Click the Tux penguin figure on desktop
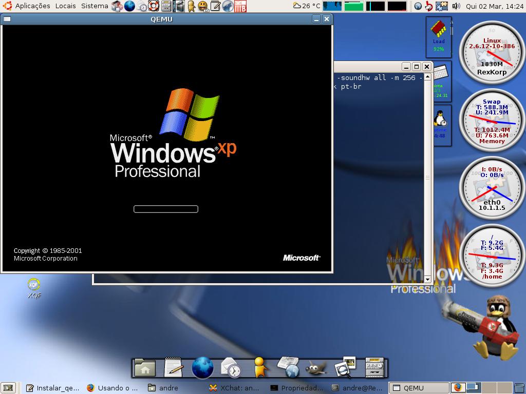 [496, 328]
